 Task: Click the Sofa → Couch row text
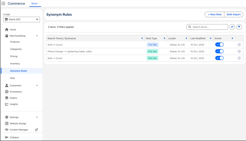(x=55, y=58)
